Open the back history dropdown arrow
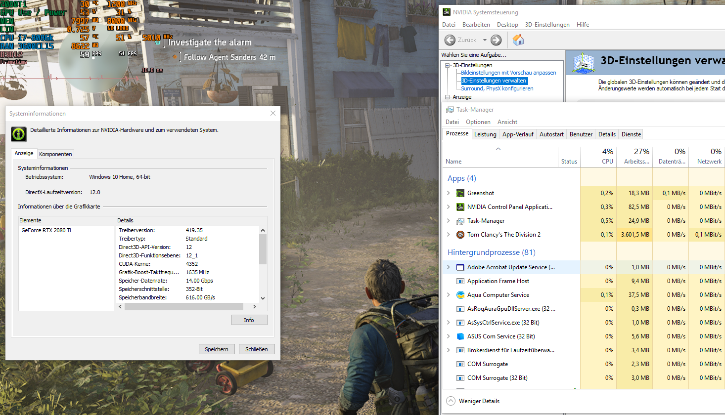The image size is (725, 415). pyautogui.click(x=485, y=40)
